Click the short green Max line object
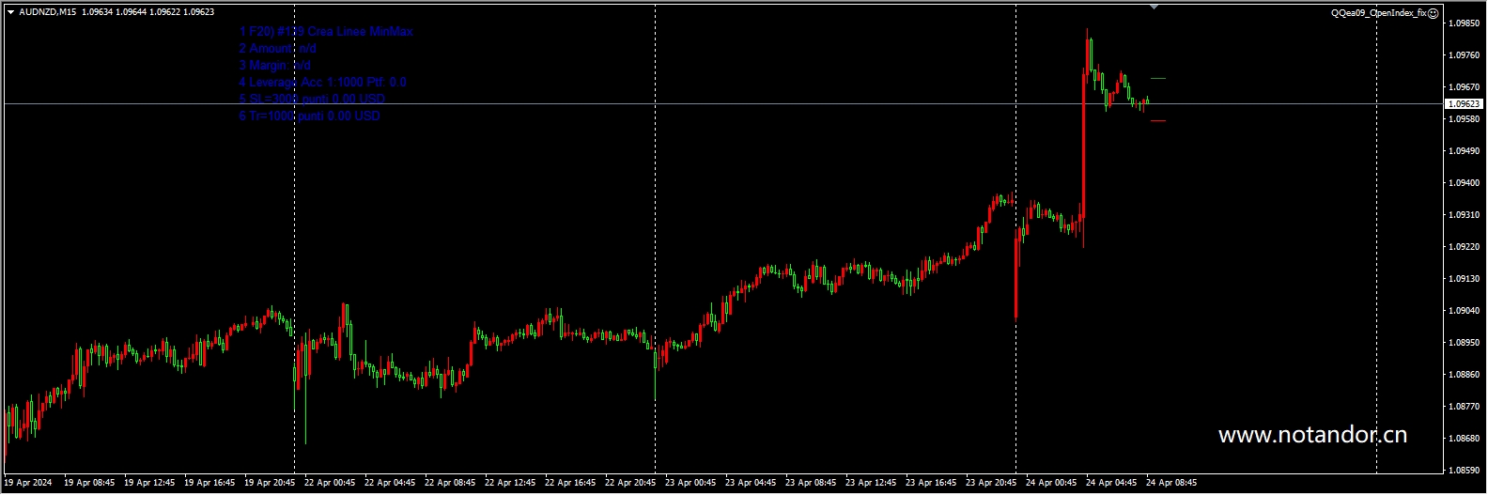This screenshot has height=495, width=1488. tap(1158, 78)
